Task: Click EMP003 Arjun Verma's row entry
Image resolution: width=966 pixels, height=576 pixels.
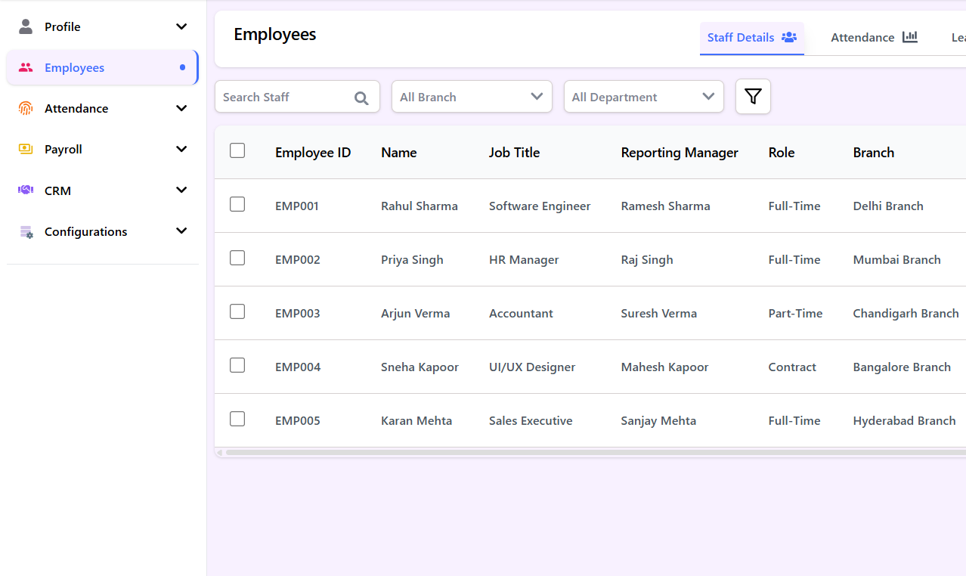Action: coord(415,313)
